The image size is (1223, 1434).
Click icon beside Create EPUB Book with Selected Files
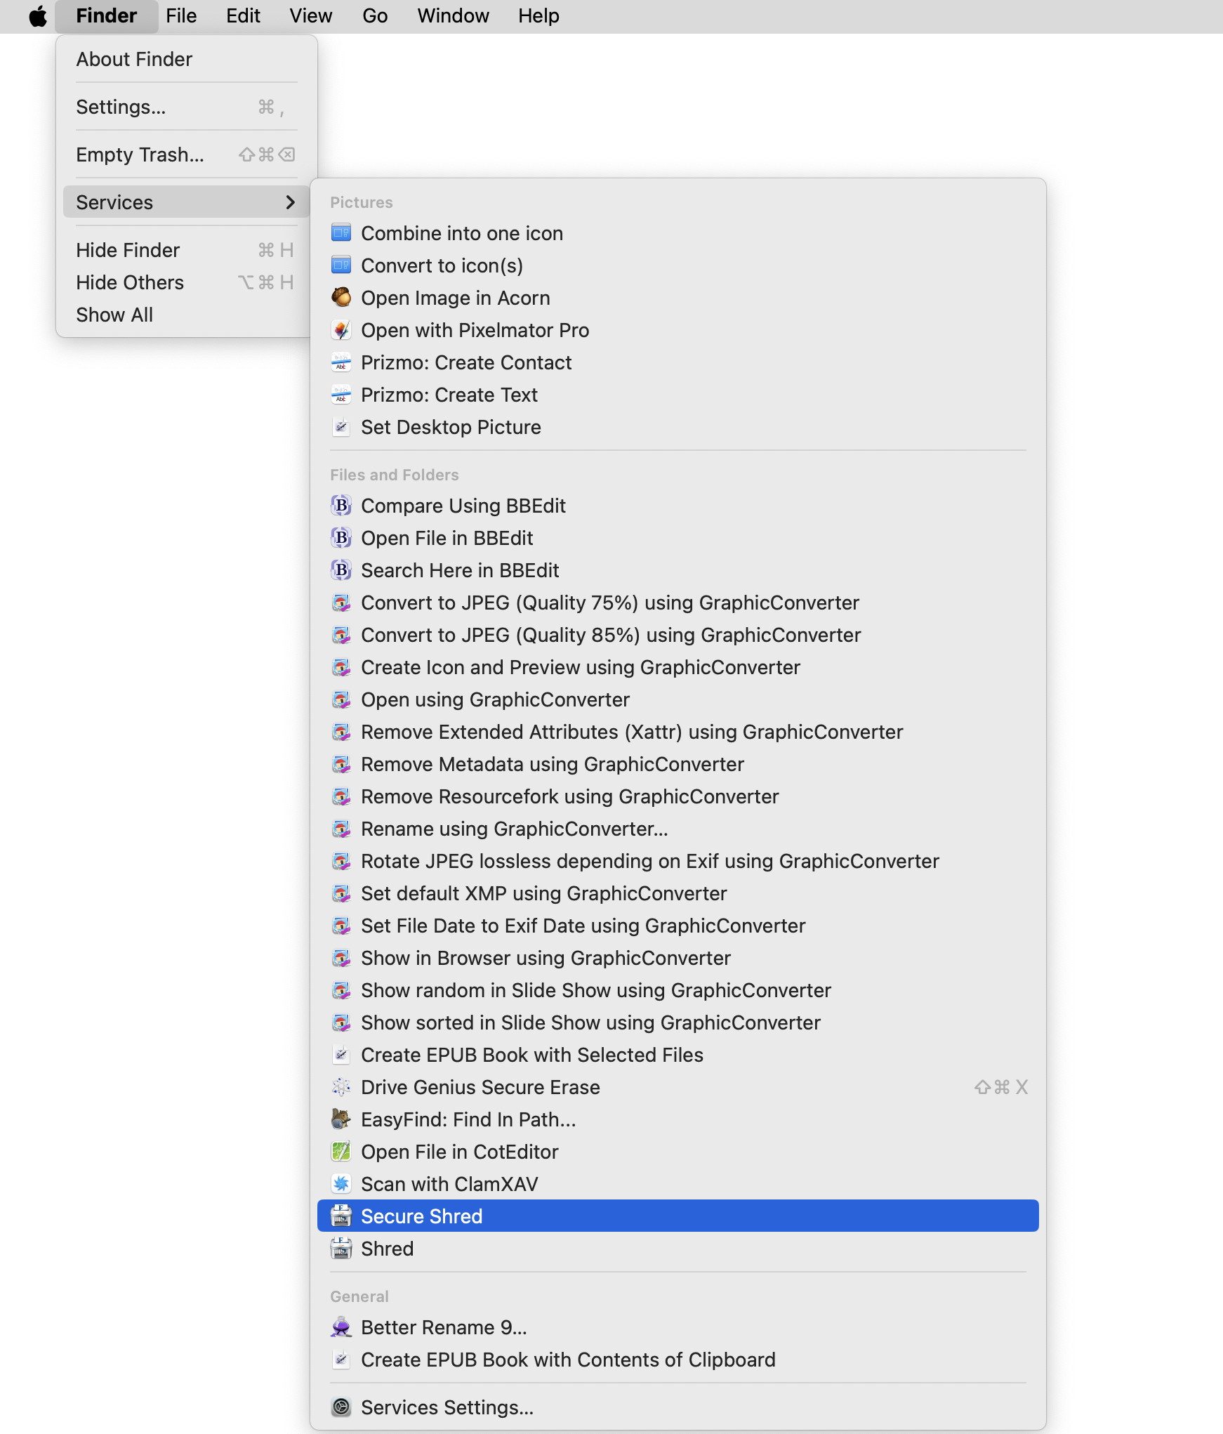[x=341, y=1055]
